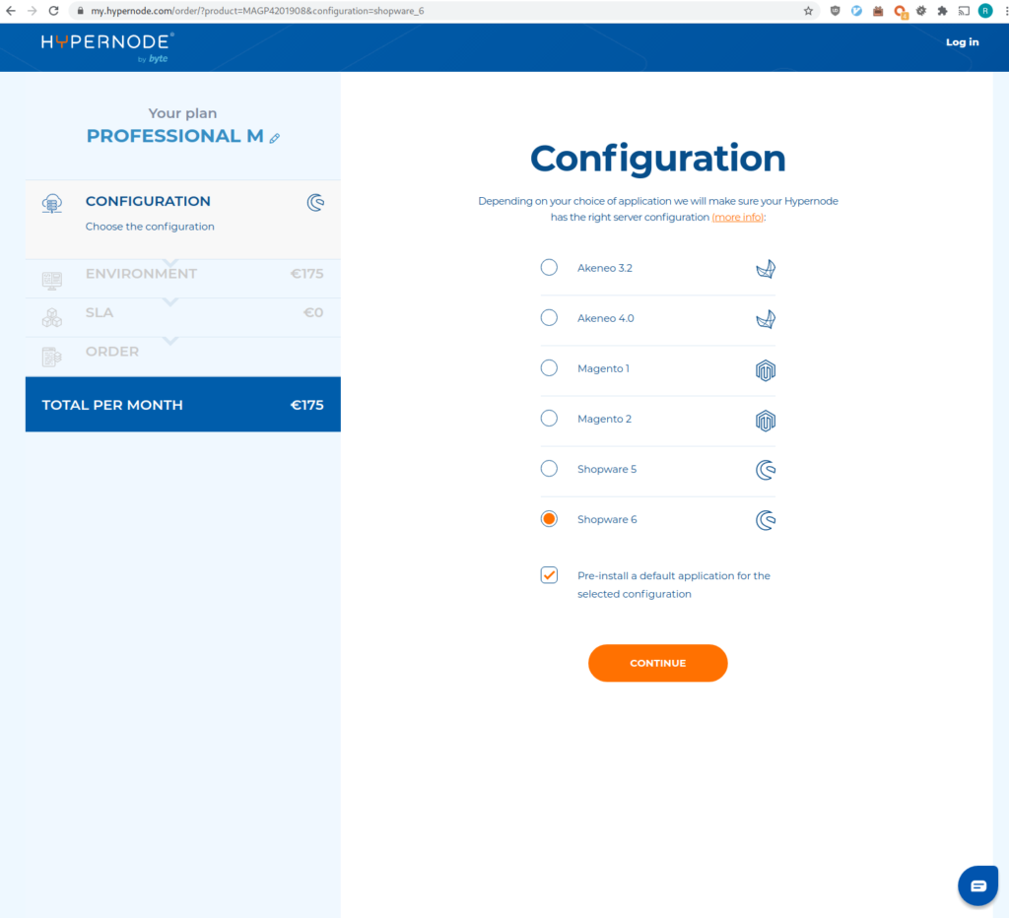
Task: Select the Magento 2 radio button
Action: coord(549,419)
